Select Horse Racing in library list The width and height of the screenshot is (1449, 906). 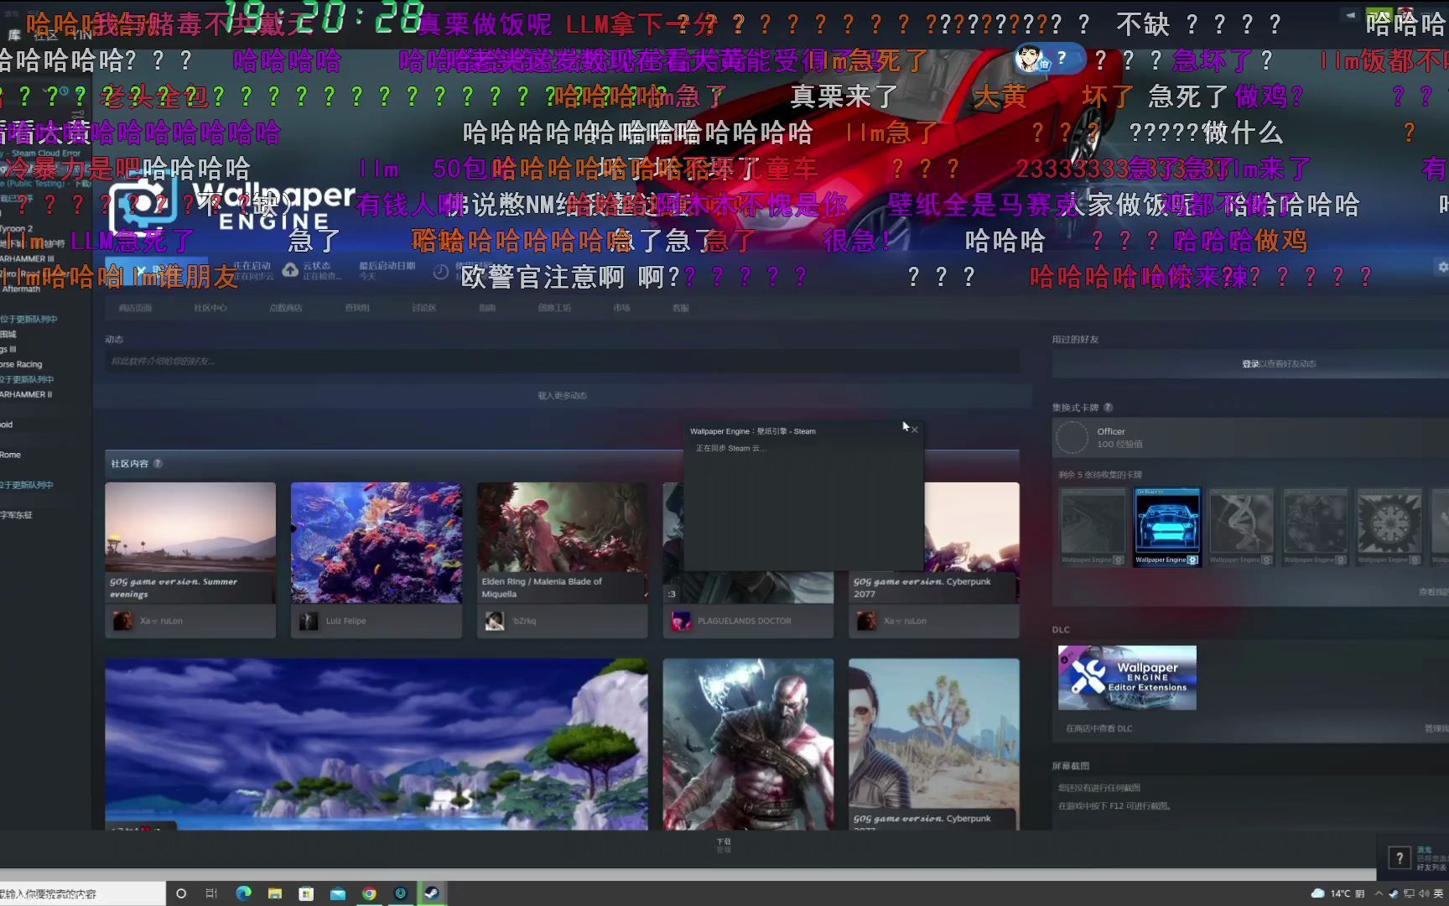coord(22,364)
